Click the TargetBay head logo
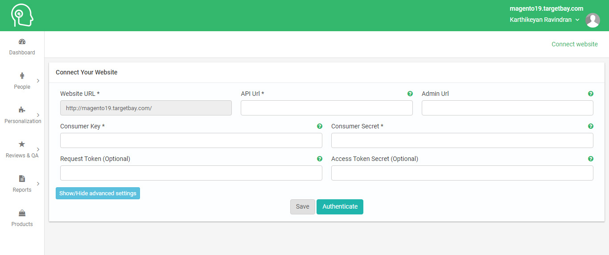 (22, 16)
